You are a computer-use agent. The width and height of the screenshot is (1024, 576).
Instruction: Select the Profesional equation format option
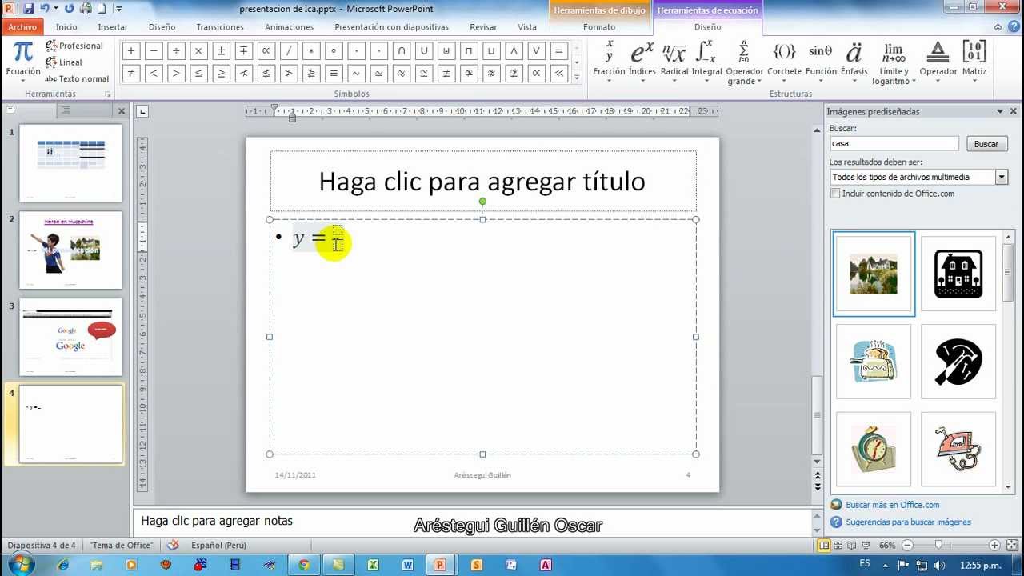pyautogui.click(x=74, y=46)
